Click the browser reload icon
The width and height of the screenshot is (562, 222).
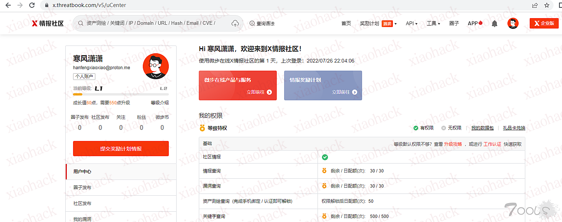(32, 5)
